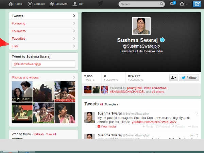Click View media on the first tweet

click(x=107, y=126)
